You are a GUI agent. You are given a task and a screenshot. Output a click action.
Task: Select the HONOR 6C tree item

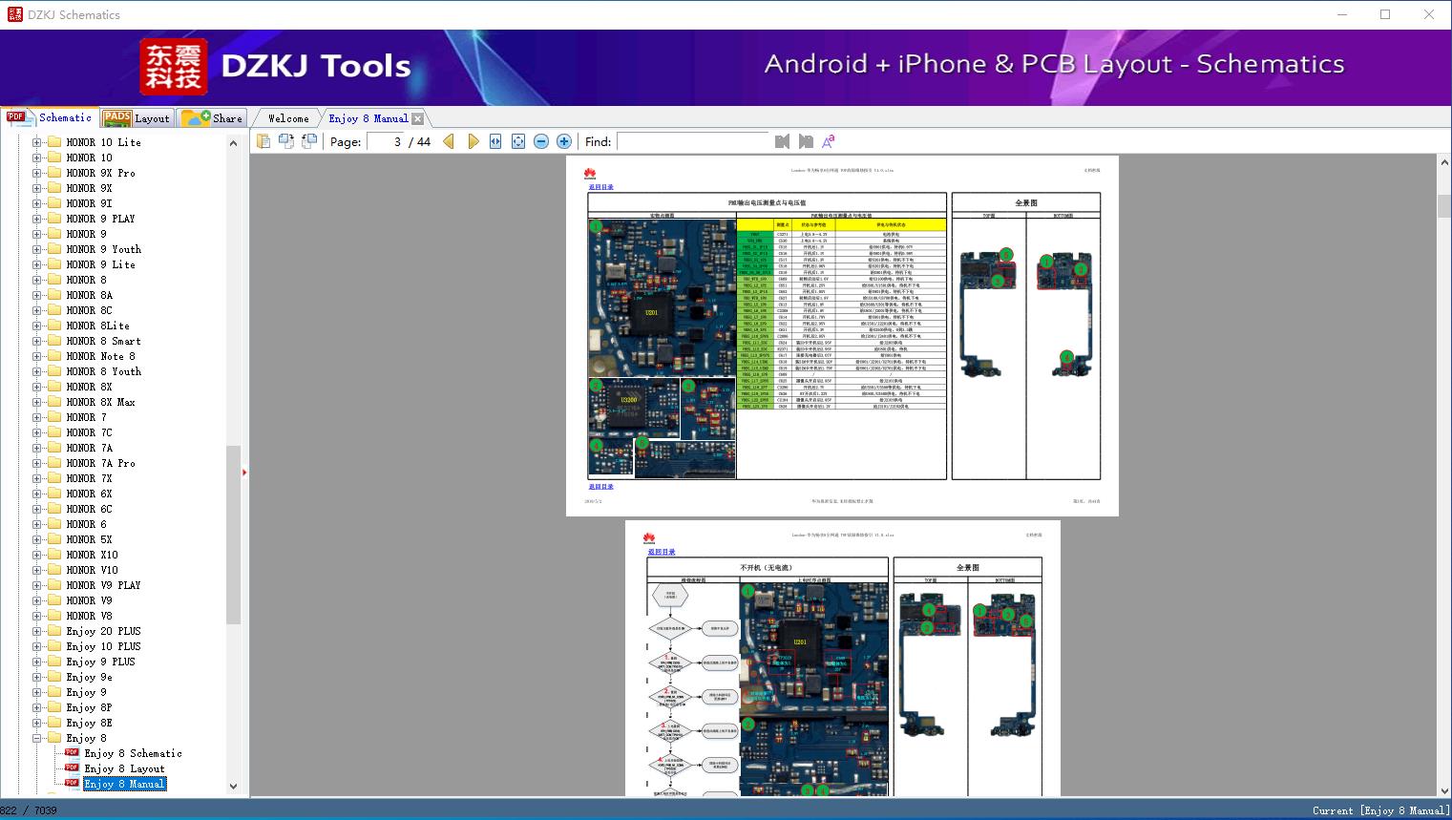pyautogui.click(x=89, y=509)
